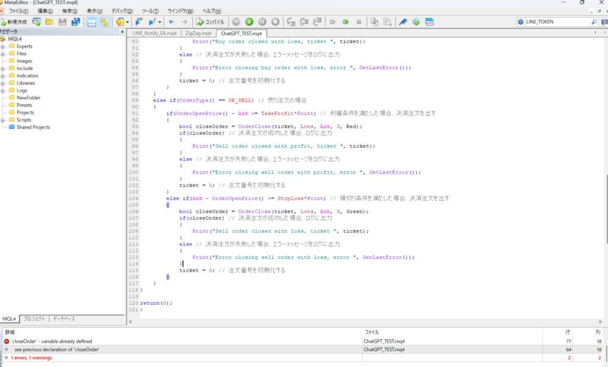Open the ウインドウ(W) menu
The image size is (608, 367).
point(180,11)
